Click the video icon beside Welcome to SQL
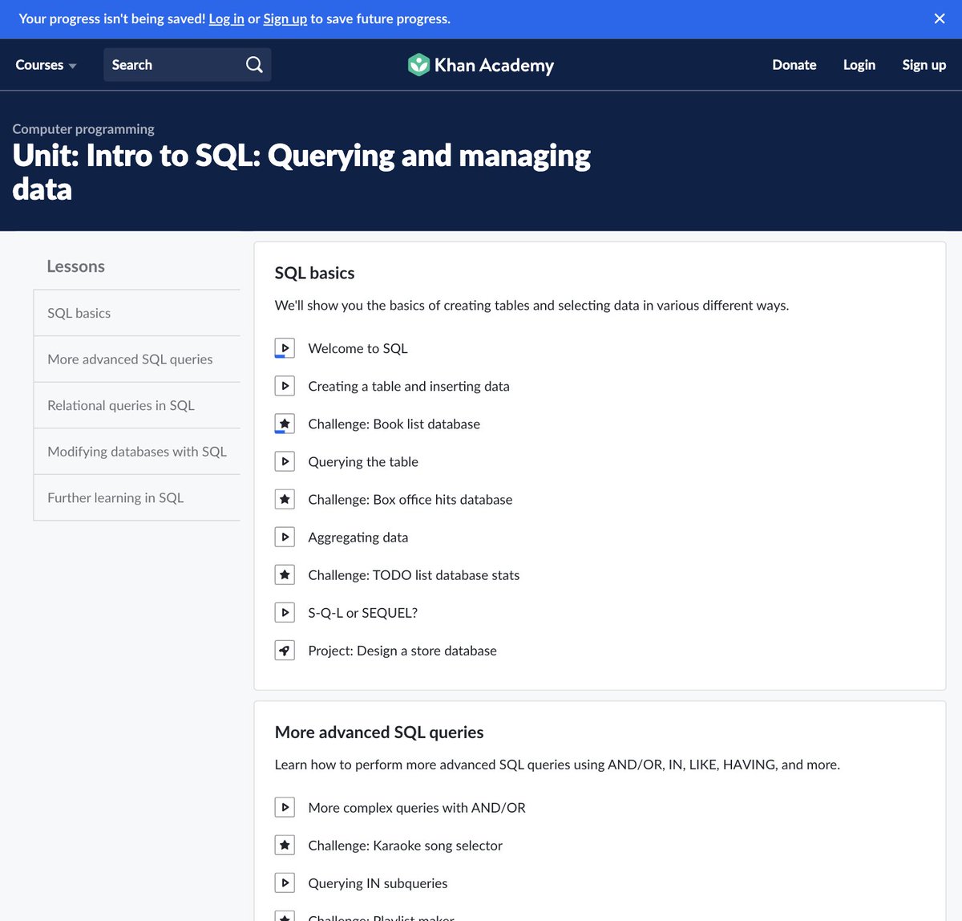962x921 pixels. click(285, 348)
